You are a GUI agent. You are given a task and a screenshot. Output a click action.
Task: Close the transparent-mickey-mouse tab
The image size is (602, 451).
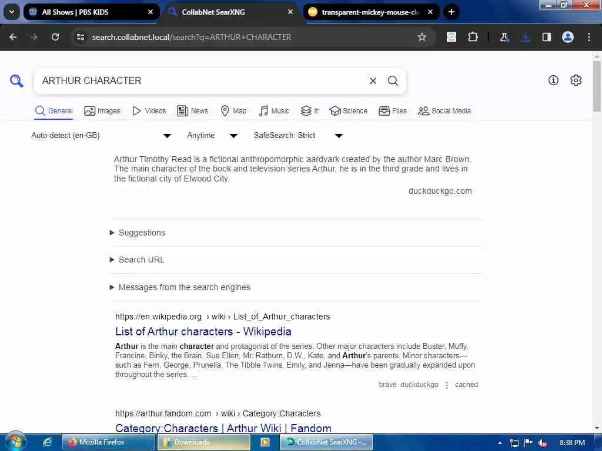(430, 12)
